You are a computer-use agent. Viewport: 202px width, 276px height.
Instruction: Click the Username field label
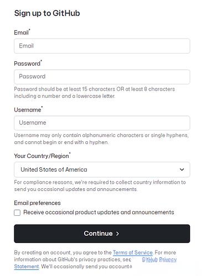(x=28, y=110)
